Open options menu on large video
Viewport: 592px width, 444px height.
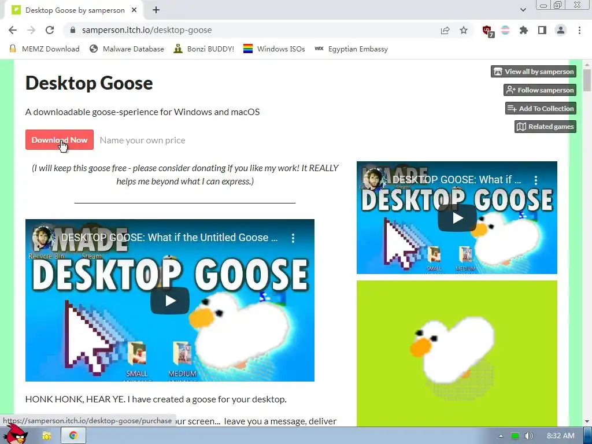[293, 238]
